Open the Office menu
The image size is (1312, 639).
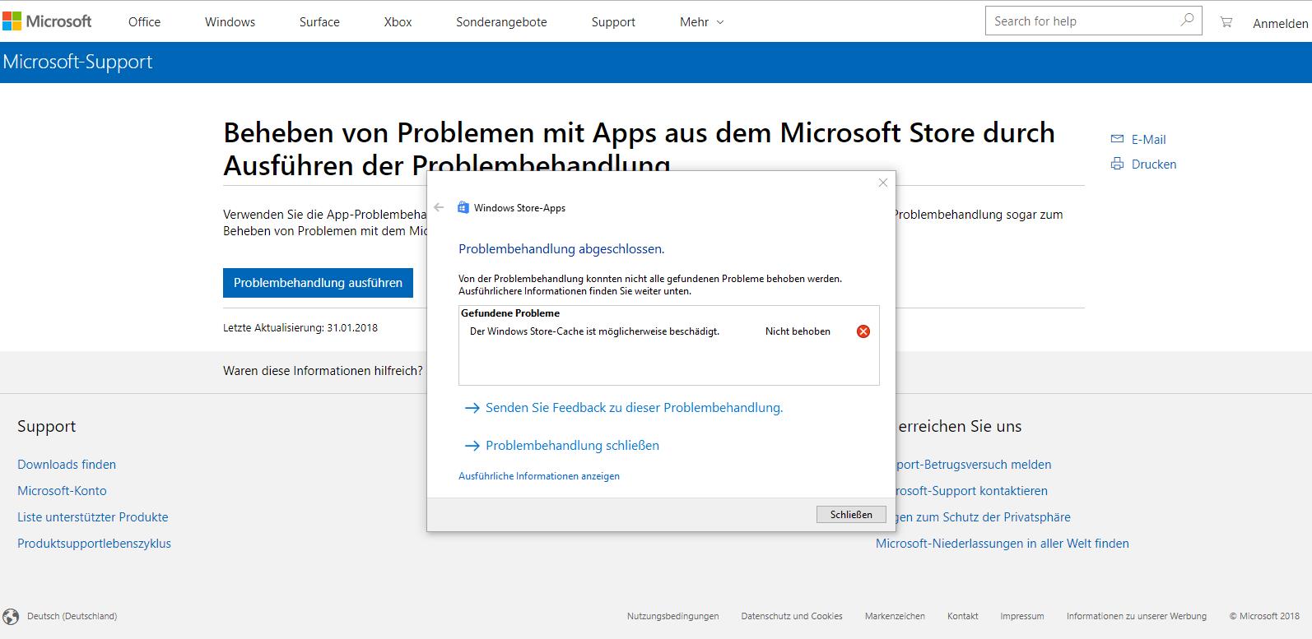(x=144, y=22)
